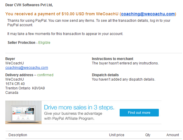183x140 pixels.
Task: Click the Find out more button
Action: pyautogui.click(x=139, y=113)
